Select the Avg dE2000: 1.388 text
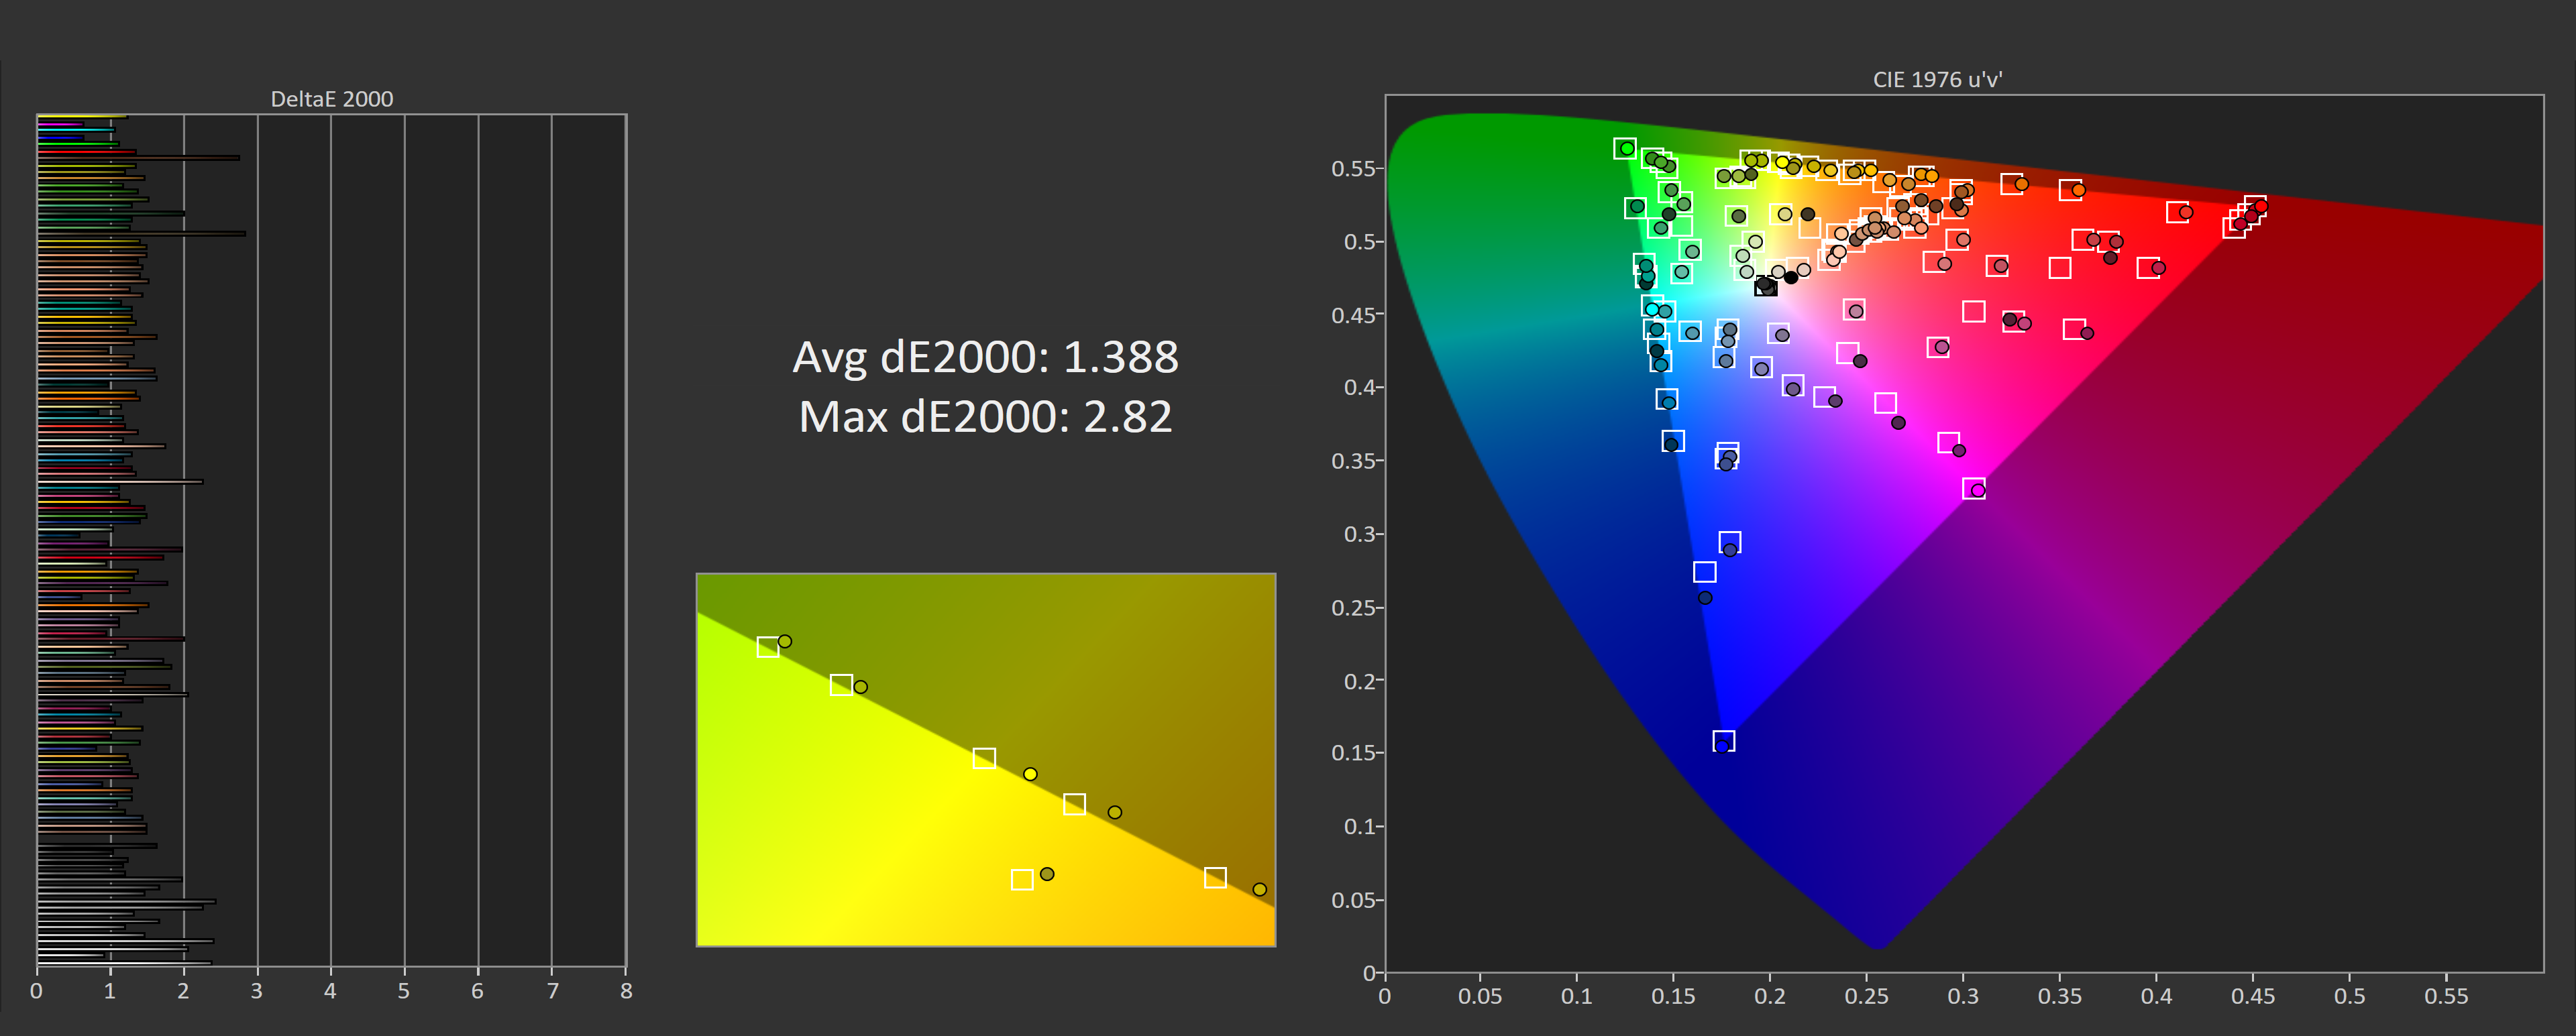 [985, 357]
